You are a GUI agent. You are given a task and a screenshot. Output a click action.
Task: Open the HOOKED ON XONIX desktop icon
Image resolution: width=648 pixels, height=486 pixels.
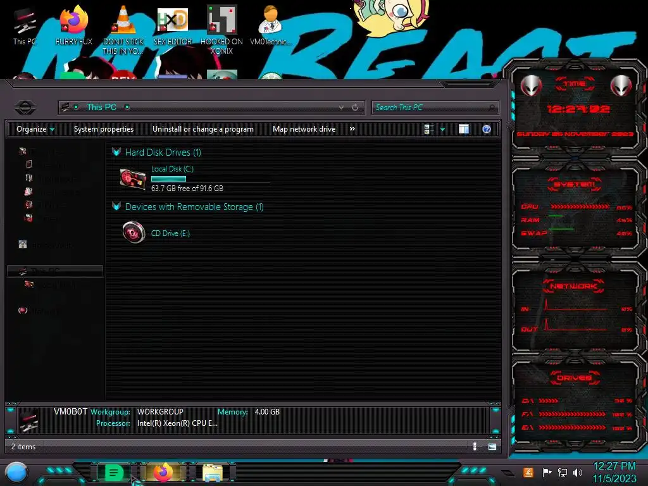(x=221, y=30)
